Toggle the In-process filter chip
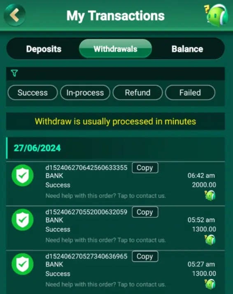 click(85, 93)
